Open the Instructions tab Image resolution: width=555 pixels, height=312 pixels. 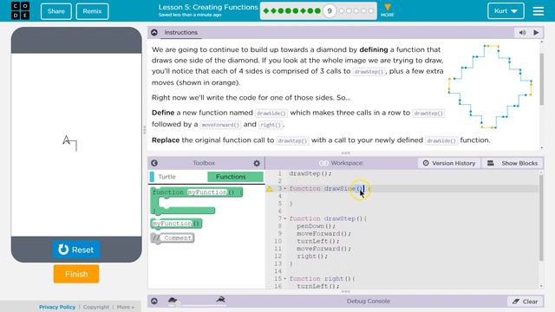pos(181,33)
